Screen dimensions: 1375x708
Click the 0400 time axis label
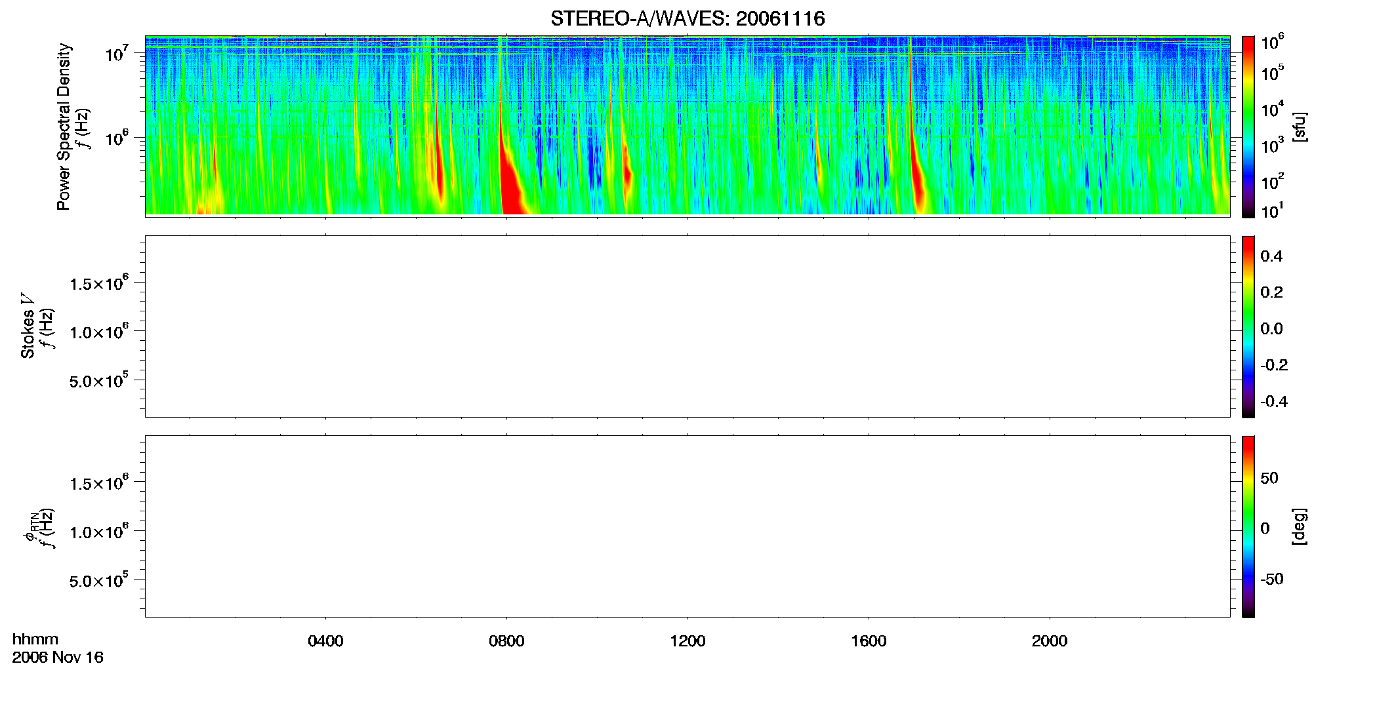tap(325, 640)
